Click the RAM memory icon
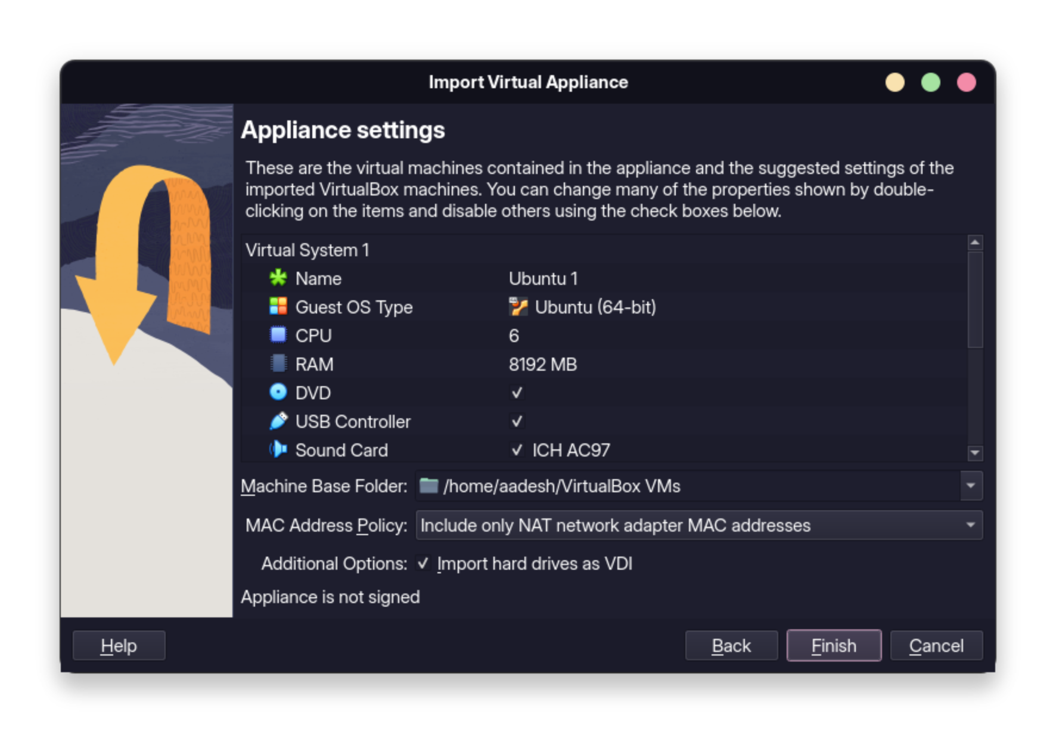The height and width of the screenshot is (733, 1056). pos(278,364)
